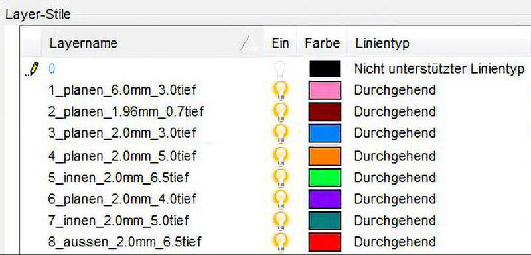Viewport: 531px width, 255px height.
Task: Open Durchgehend linetype of 8_aussen_2.0mm_6.5tief
Action: pyautogui.click(x=395, y=242)
